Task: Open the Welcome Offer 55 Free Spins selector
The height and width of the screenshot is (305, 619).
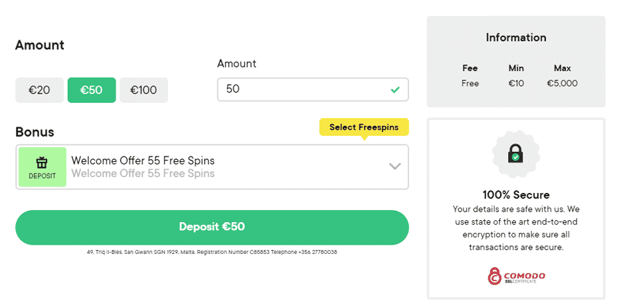Action: [212, 167]
